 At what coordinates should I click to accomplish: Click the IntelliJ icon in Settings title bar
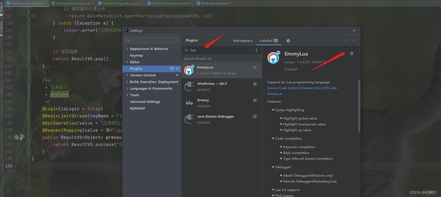(126, 30)
